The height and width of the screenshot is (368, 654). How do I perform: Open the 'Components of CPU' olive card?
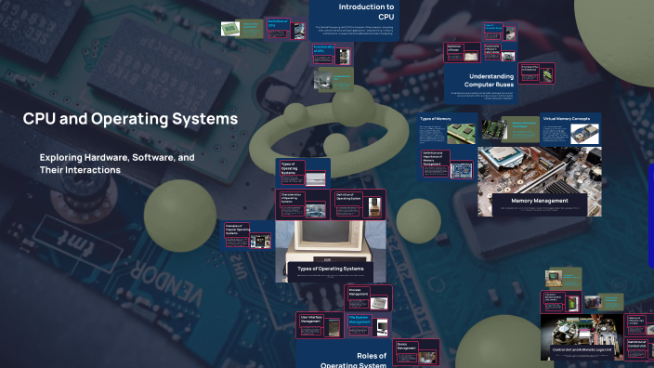(x=334, y=80)
